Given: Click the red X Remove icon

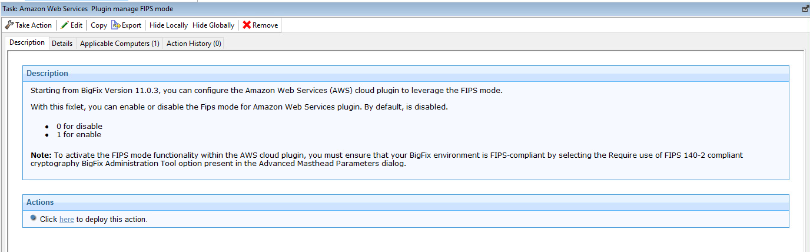Looking at the screenshot, I should pos(247,25).
